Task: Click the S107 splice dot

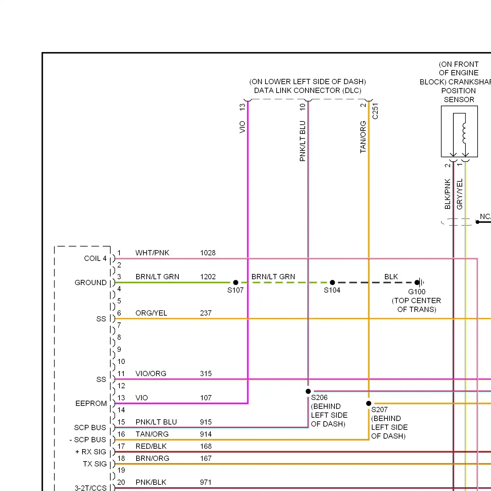Action: click(x=236, y=282)
